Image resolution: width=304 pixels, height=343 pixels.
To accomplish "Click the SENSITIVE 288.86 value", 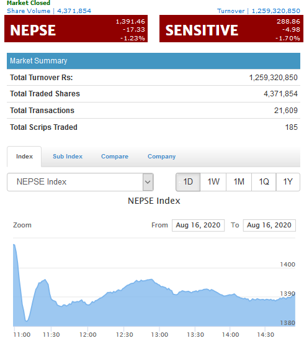I will click(288, 21).
